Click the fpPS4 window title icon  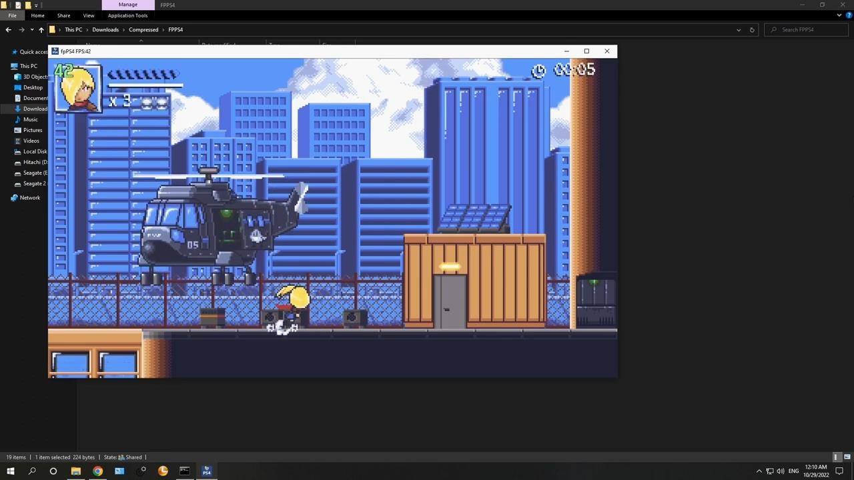[x=55, y=51]
